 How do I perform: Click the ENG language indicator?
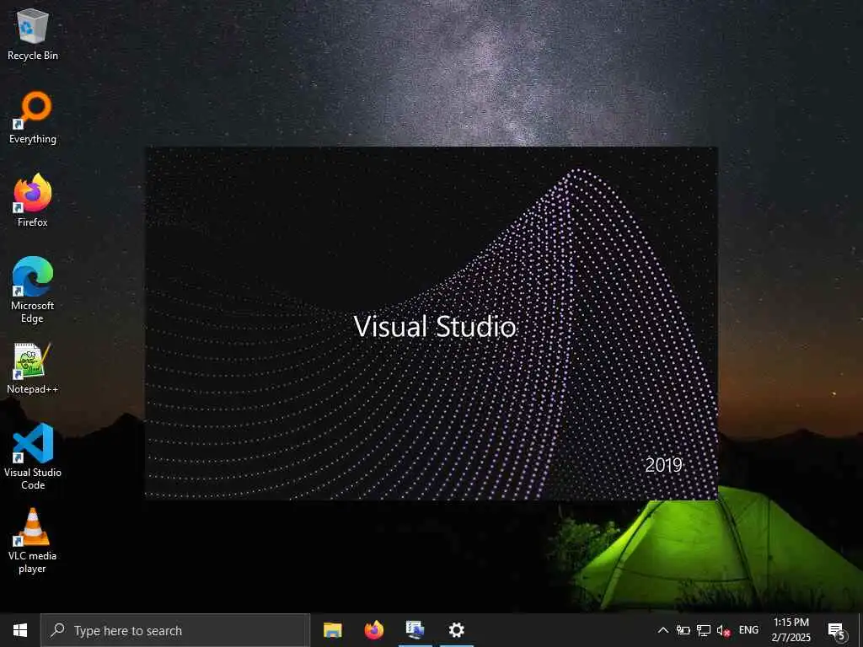click(748, 630)
